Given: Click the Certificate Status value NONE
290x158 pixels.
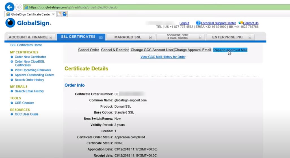Looking at the screenshot, I should (119, 143).
